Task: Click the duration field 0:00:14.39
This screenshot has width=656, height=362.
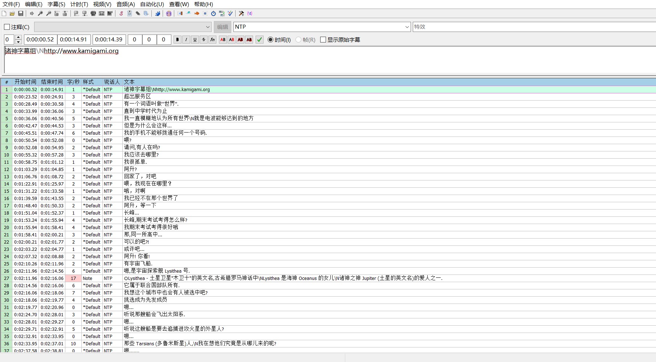Action: coord(109,40)
